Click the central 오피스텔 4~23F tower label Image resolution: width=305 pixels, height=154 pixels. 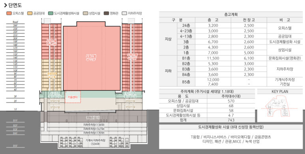(91, 58)
